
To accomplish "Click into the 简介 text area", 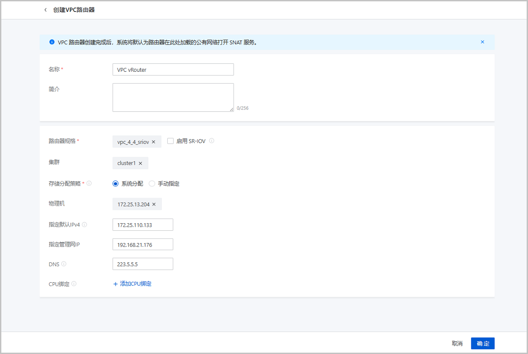I will (x=173, y=97).
